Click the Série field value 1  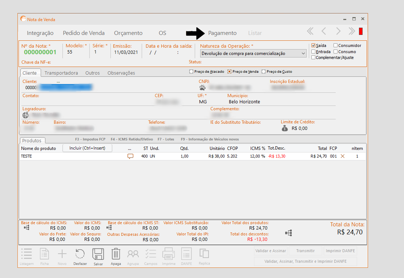point(95,52)
